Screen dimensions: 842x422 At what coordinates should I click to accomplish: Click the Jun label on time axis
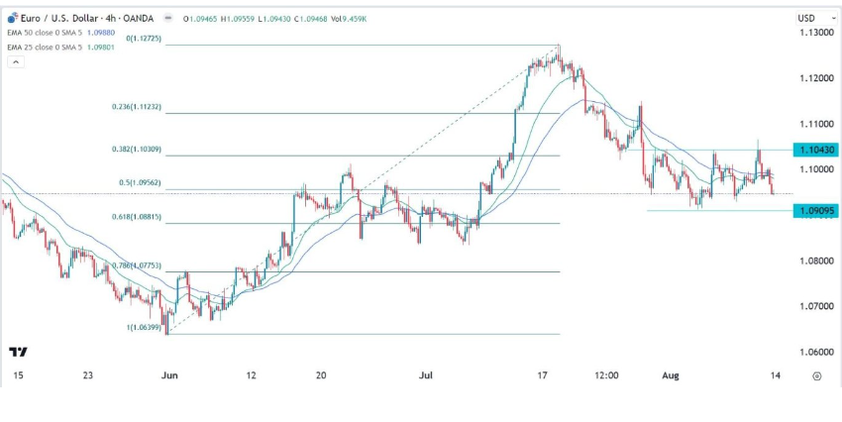pyautogui.click(x=168, y=376)
